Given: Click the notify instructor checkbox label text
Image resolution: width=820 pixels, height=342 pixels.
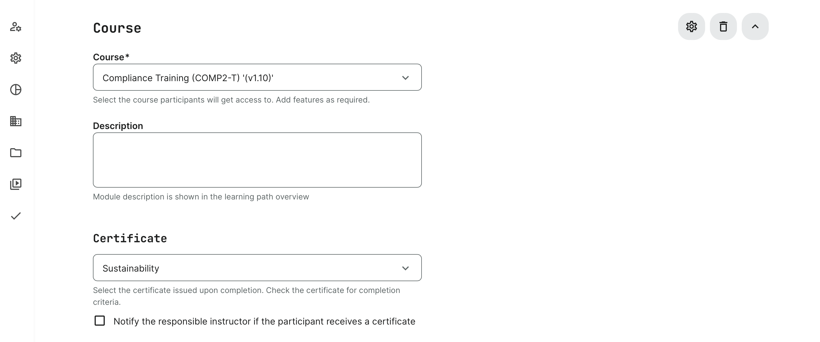Looking at the screenshot, I should pos(264,321).
